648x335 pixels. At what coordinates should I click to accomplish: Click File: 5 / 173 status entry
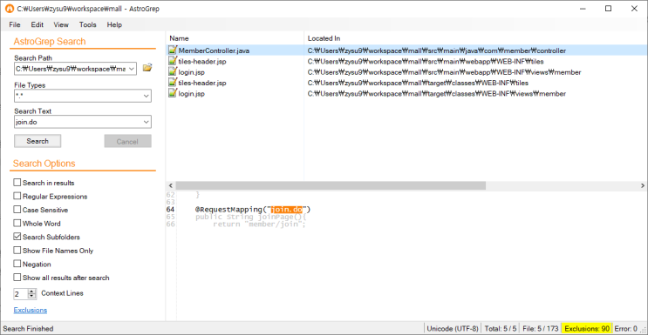pyautogui.click(x=541, y=329)
